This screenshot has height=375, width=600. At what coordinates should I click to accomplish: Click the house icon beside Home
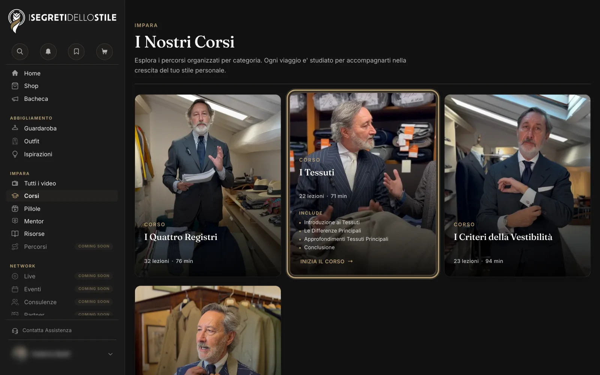coord(15,73)
